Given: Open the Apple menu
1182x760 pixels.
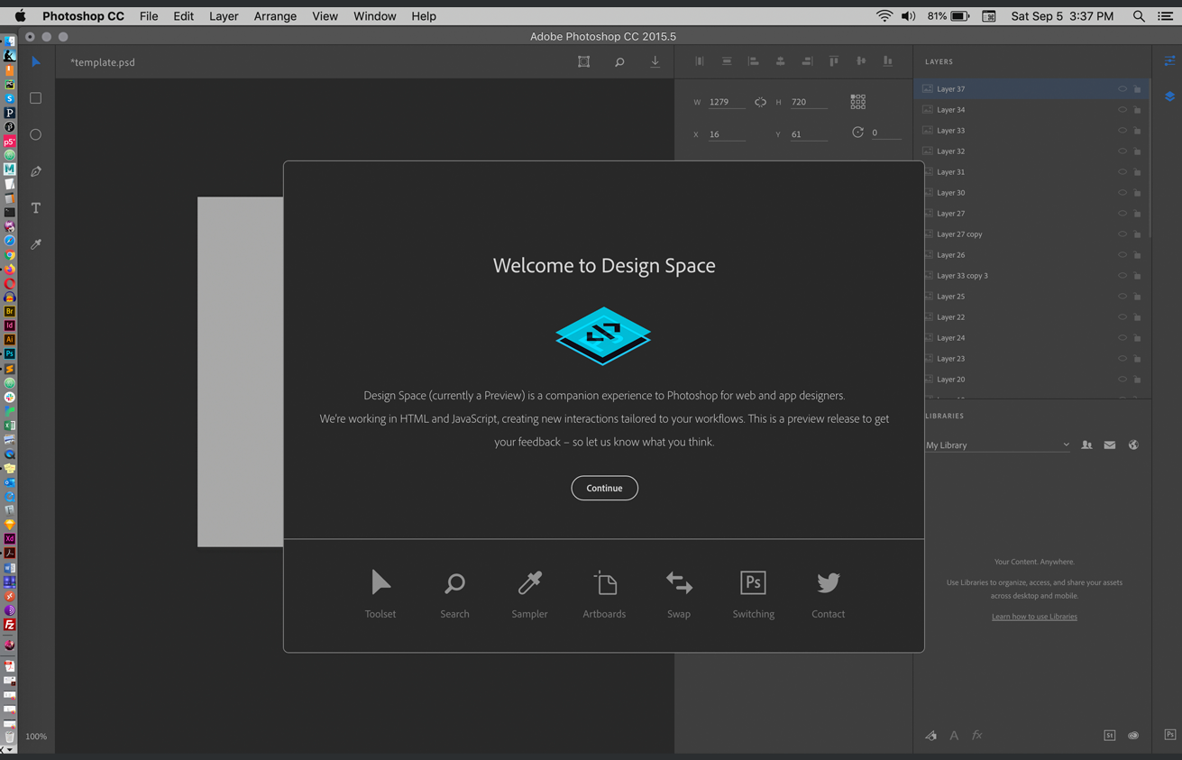Looking at the screenshot, I should click(20, 16).
